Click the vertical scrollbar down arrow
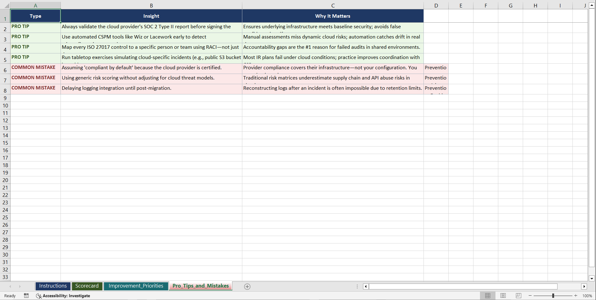This screenshot has width=596, height=300. (592, 279)
